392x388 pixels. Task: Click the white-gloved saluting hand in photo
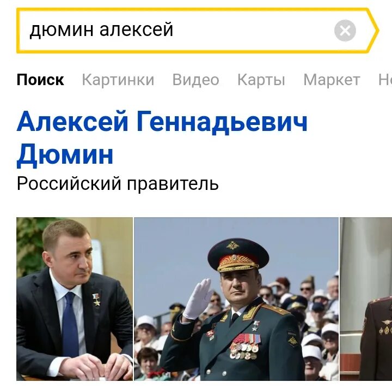pos(198,299)
